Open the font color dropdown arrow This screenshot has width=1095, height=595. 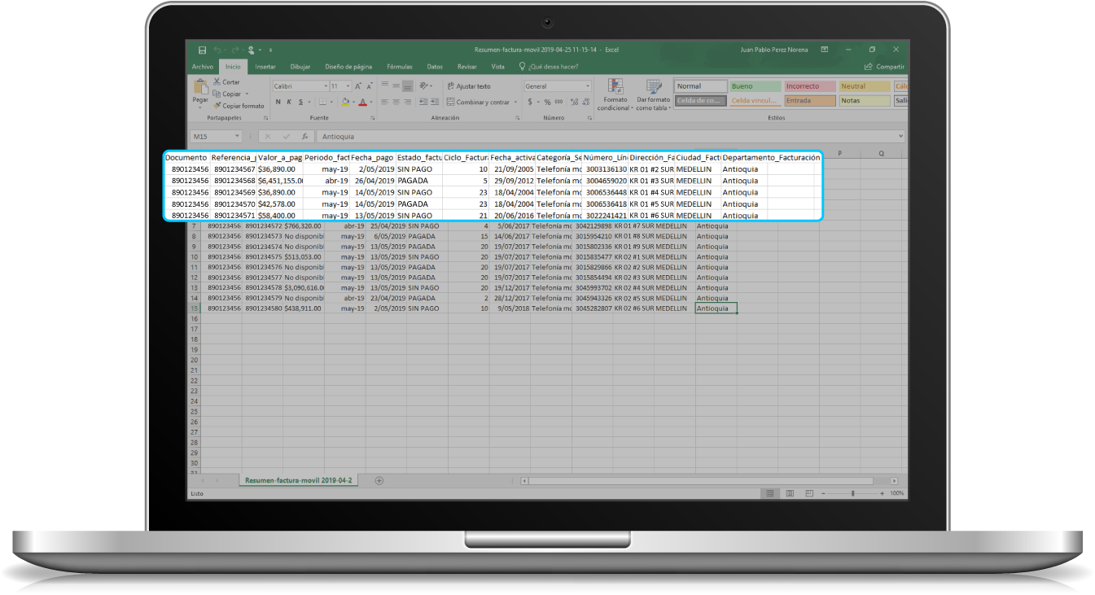point(370,102)
